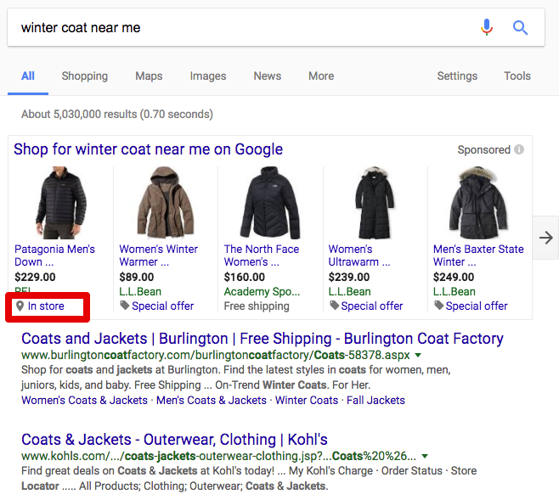This screenshot has width=559, height=500.
Task: Open The North Face Women's title link
Action: (262, 256)
